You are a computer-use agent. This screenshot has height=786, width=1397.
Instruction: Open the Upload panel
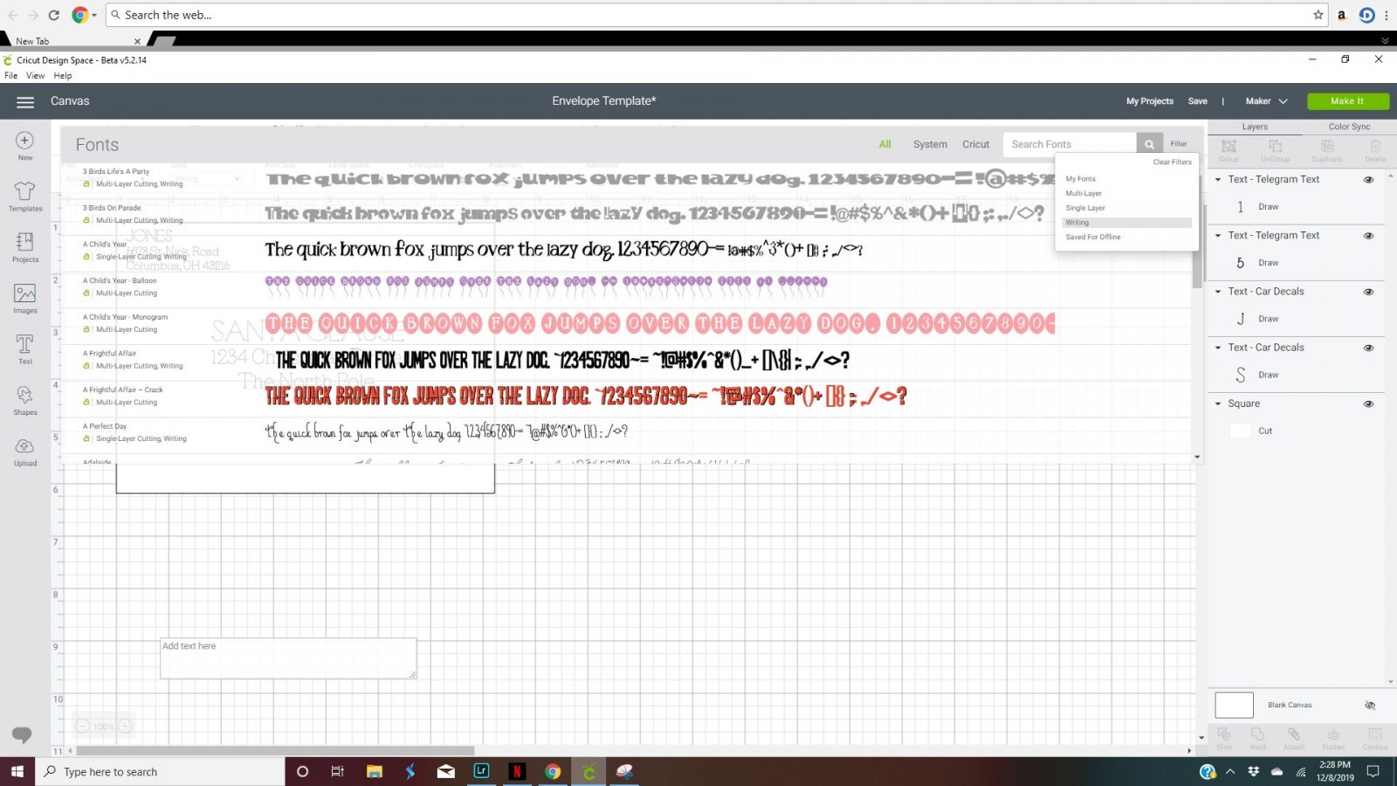coord(24,451)
